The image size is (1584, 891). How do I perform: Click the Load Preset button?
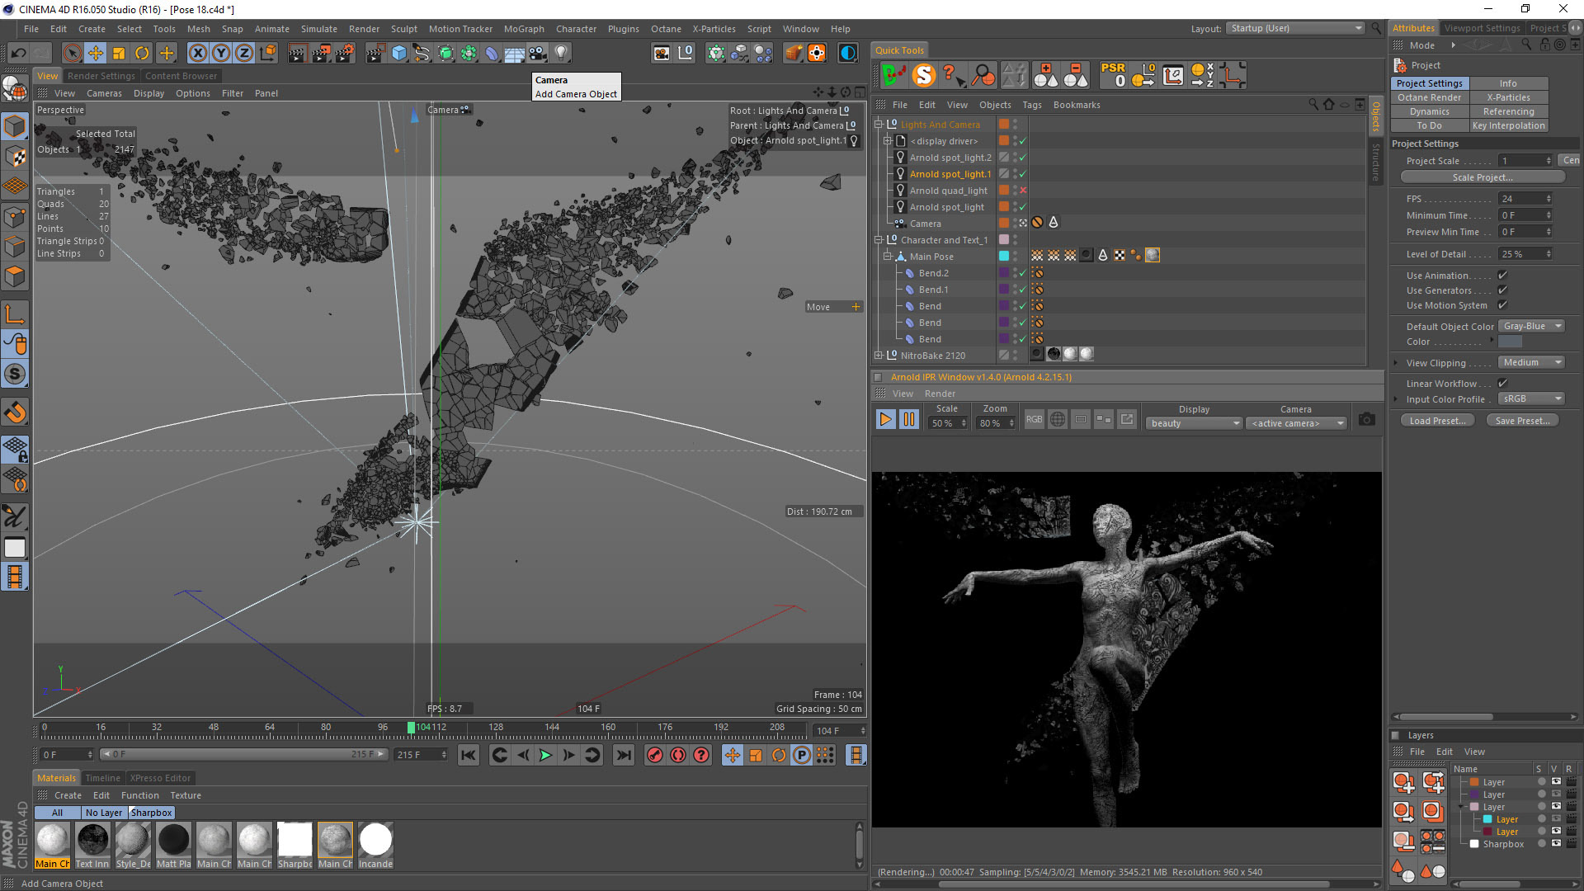tap(1437, 421)
